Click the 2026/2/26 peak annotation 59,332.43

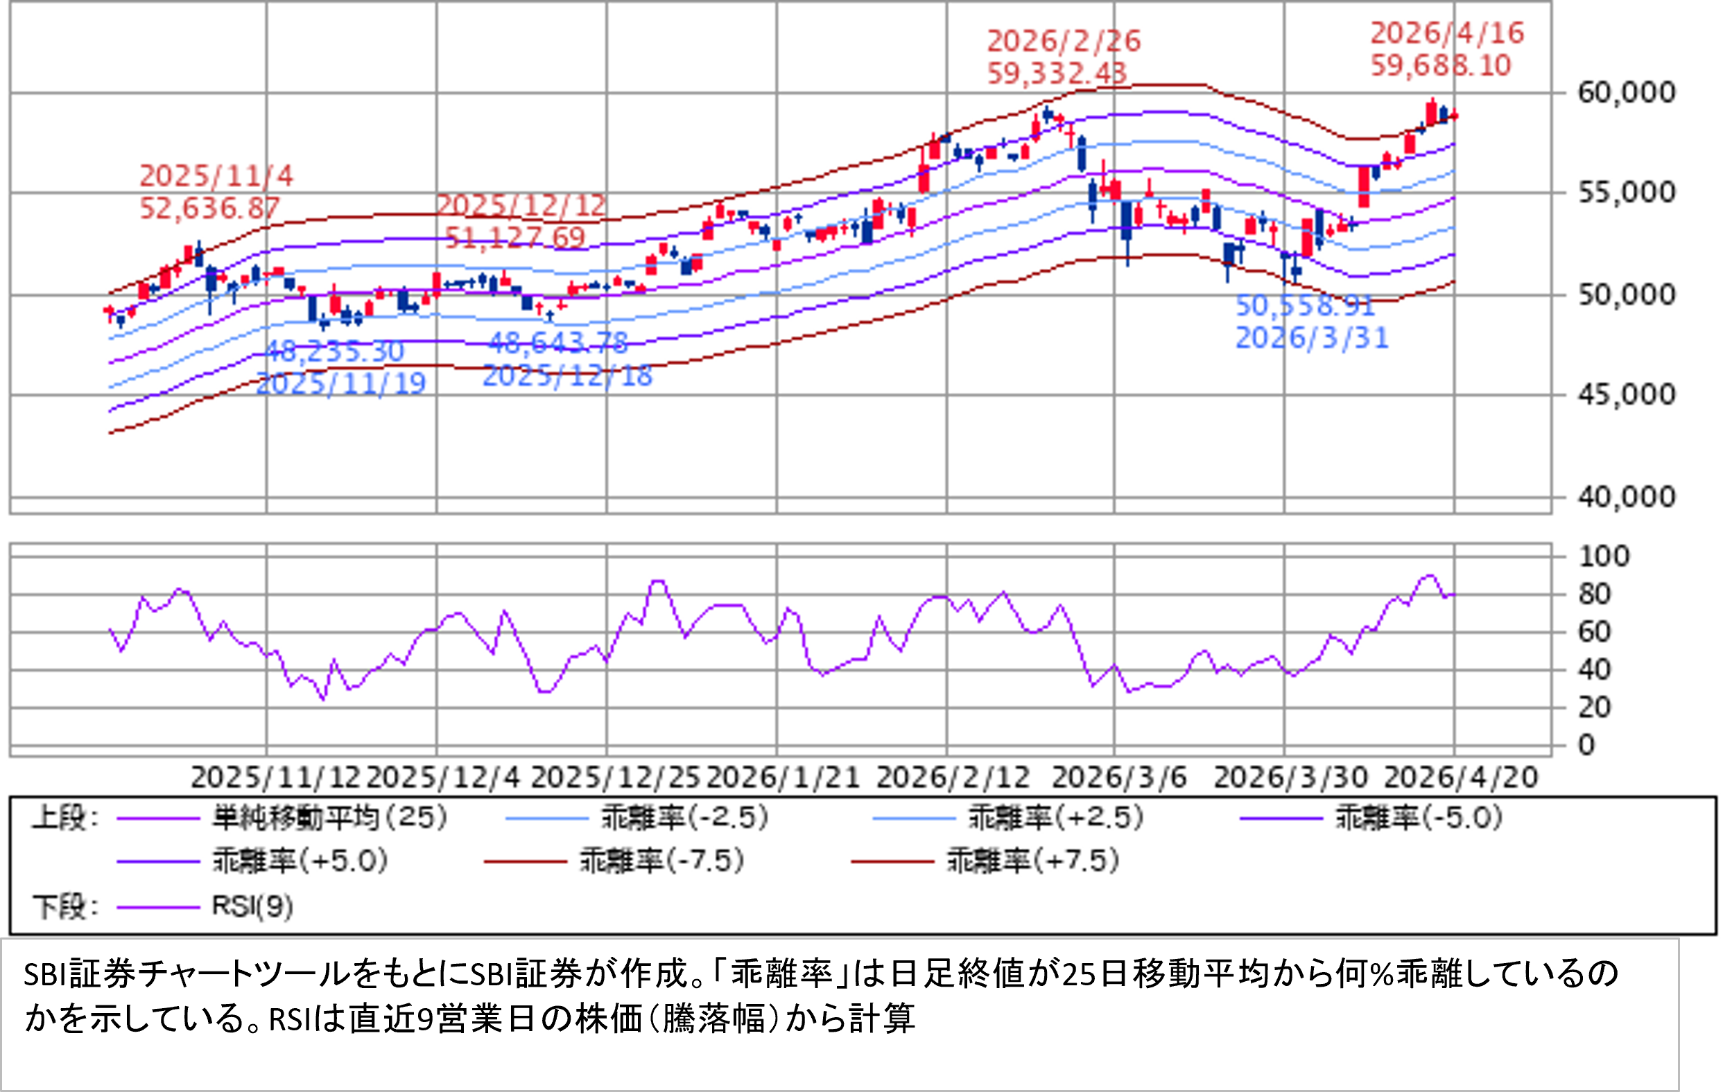(1057, 72)
